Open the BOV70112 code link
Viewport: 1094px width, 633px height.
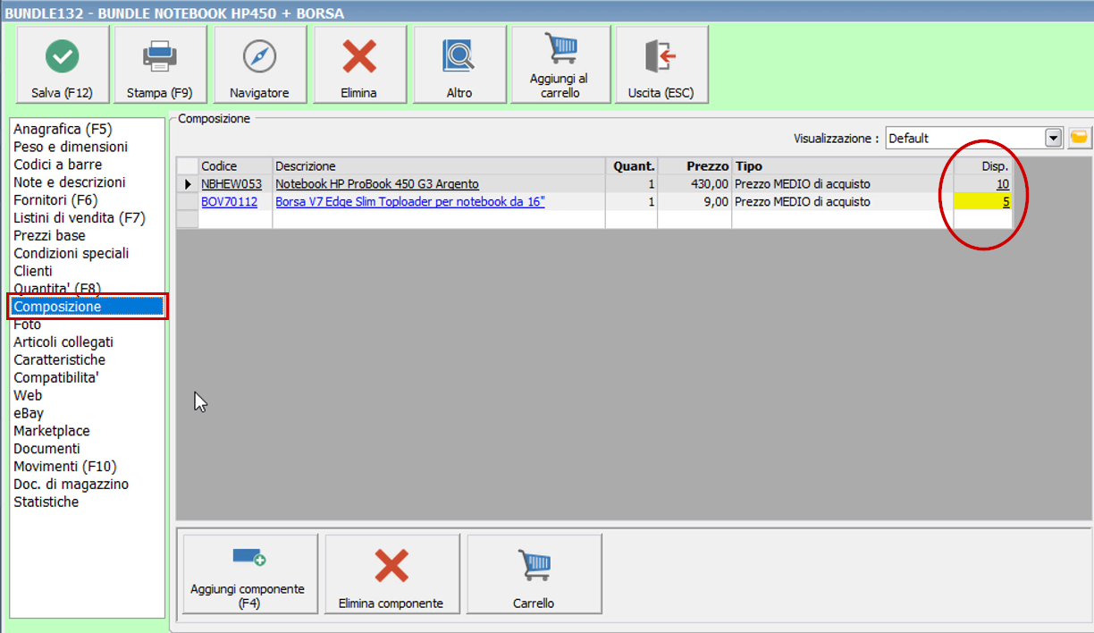[229, 202]
